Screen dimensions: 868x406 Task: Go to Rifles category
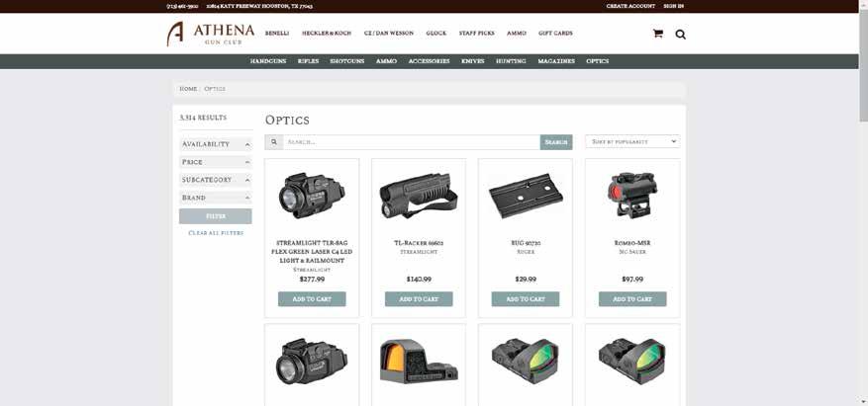[x=309, y=61]
